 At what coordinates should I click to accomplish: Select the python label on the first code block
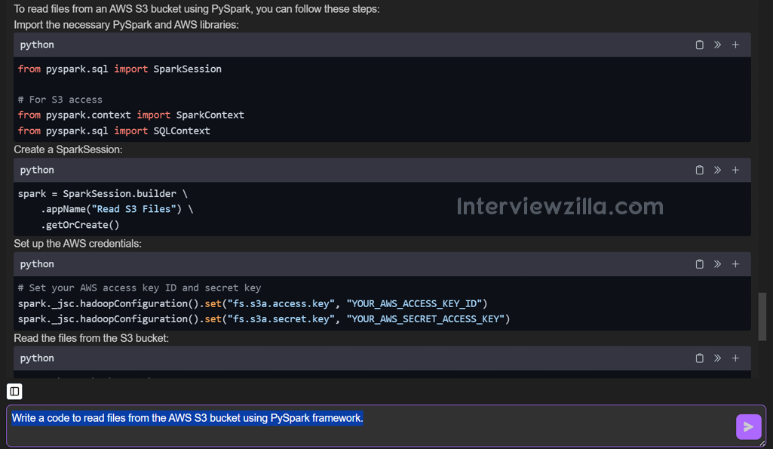coord(36,45)
